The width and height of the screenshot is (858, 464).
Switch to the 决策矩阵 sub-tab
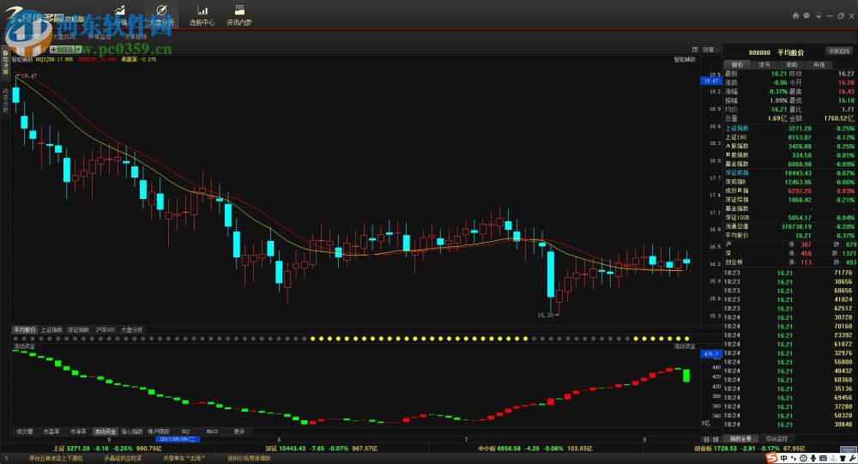136,37
